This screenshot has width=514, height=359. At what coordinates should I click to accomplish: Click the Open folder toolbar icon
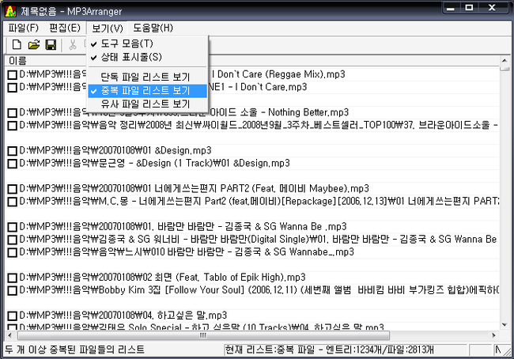pos(34,44)
